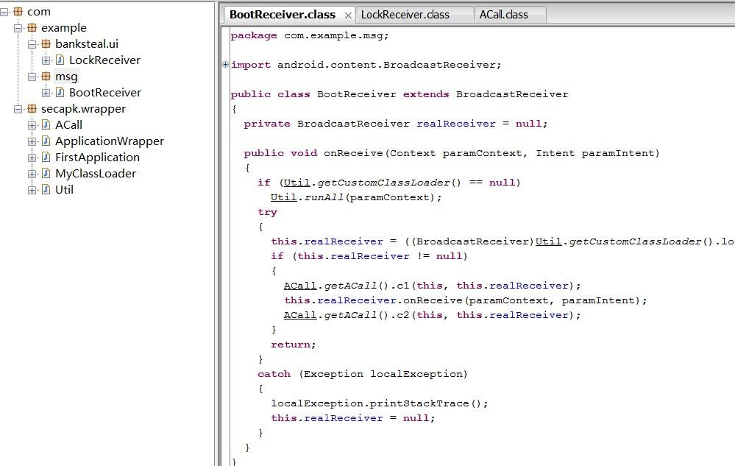Click the ACall class file icon

point(46,124)
